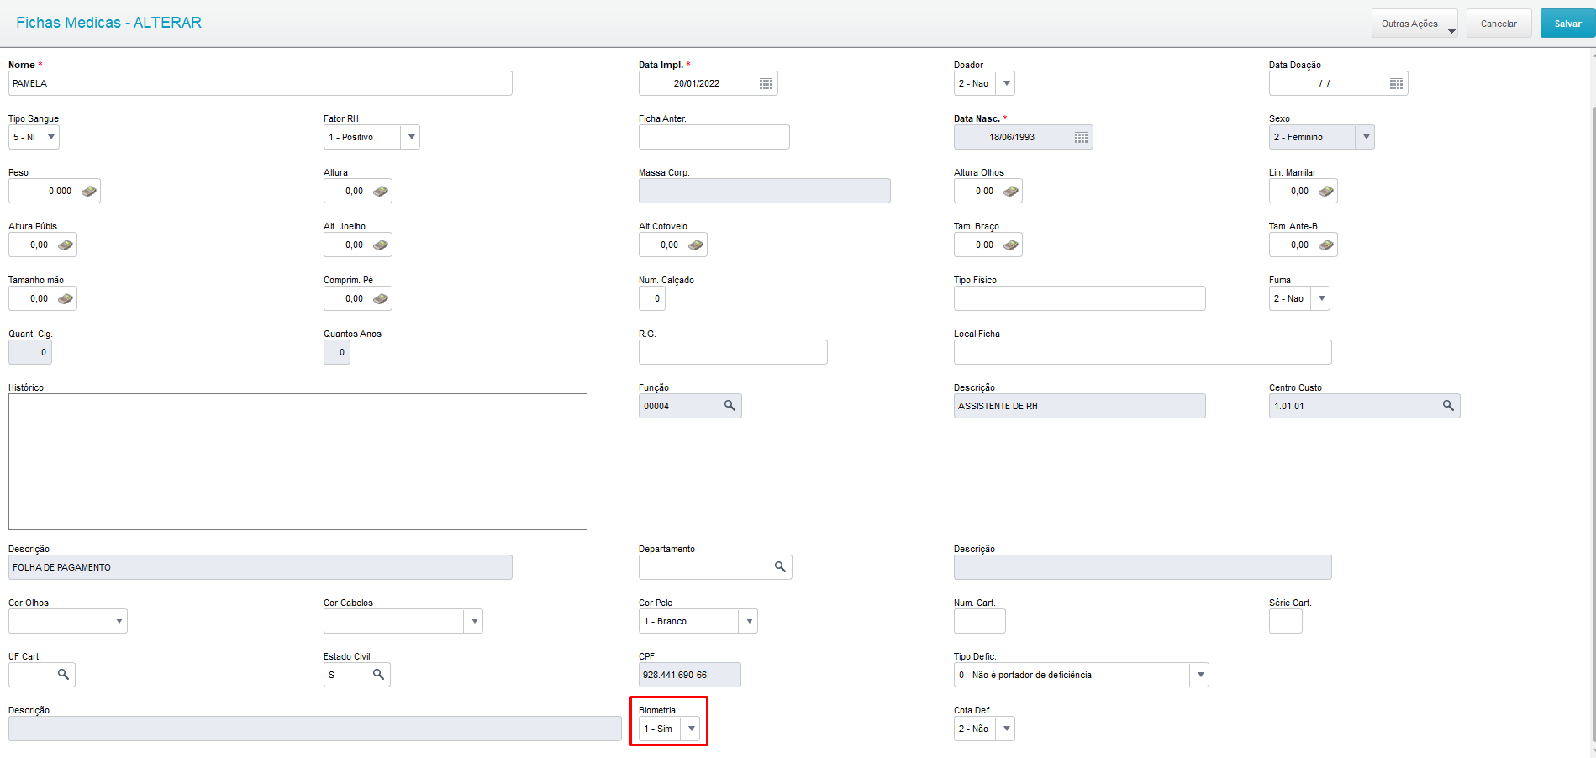Open the Função lookup magnifier
This screenshot has height=758, width=1596.
[728, 405]
